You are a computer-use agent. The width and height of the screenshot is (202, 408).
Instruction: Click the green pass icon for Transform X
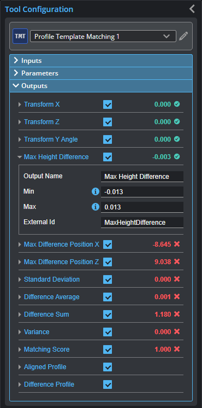coord(177,104)
